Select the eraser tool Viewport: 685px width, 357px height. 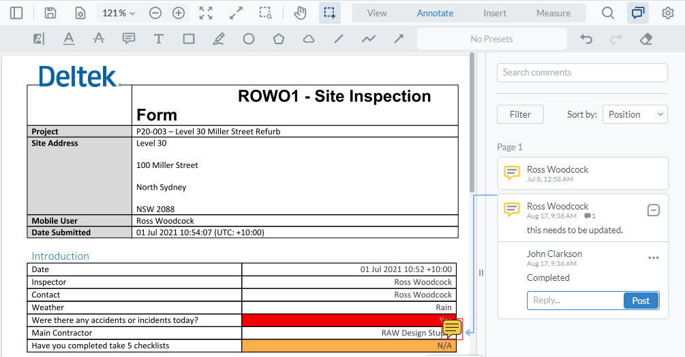coord(646,39)
